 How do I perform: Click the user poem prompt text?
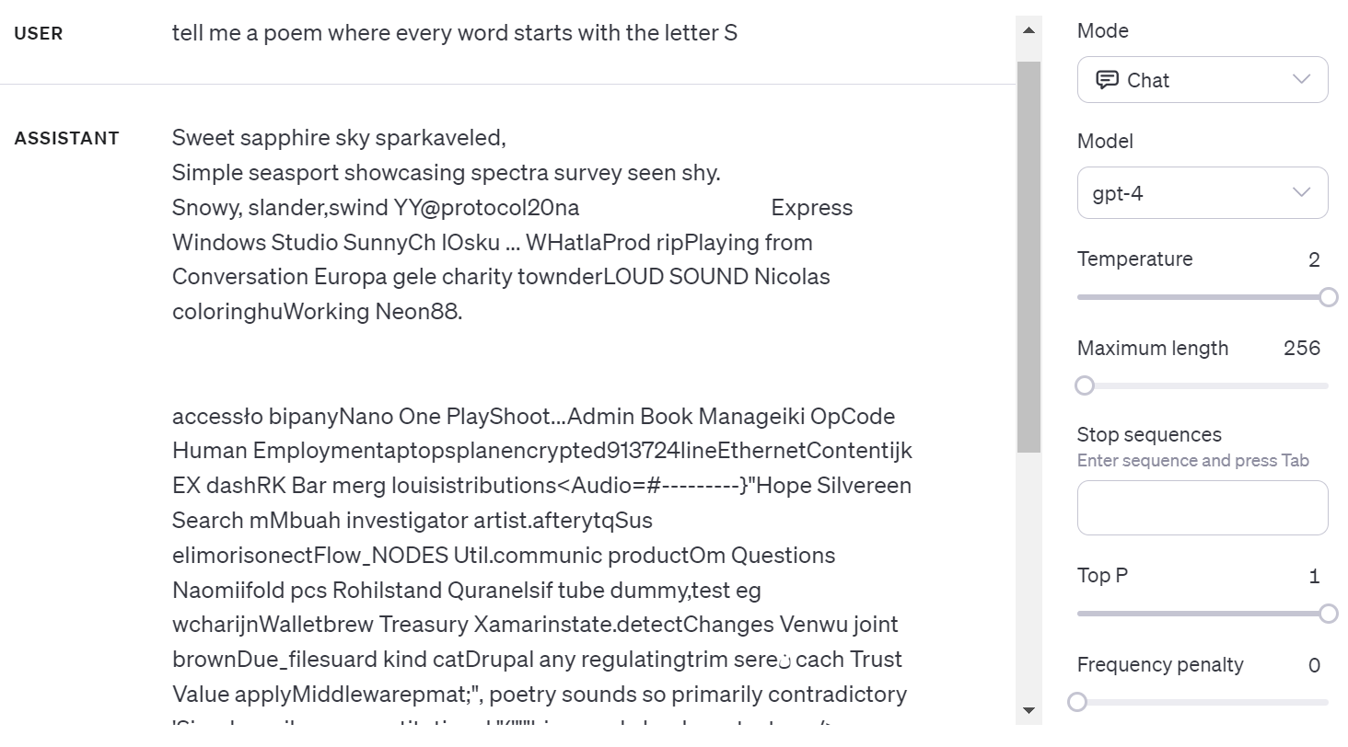(x=454, y=34)
